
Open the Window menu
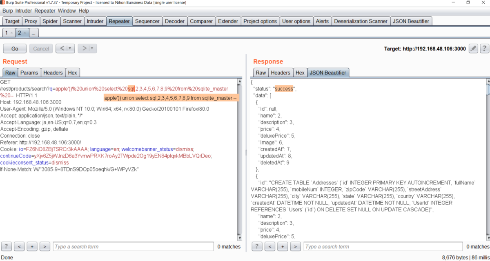point(67,11)
